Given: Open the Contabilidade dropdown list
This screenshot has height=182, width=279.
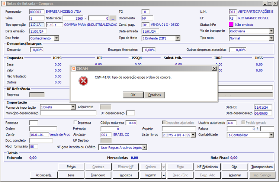Looking at the screenshot, I should [x=271, y=135].
